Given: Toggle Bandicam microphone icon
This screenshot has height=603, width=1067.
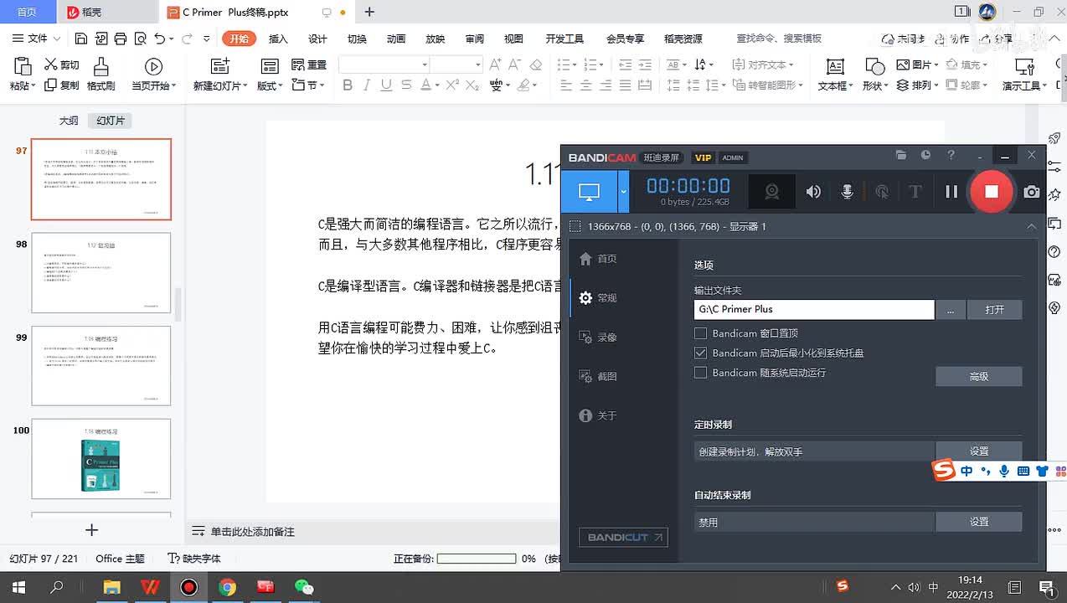Looking at the screenshot, I should coord(847,192).
